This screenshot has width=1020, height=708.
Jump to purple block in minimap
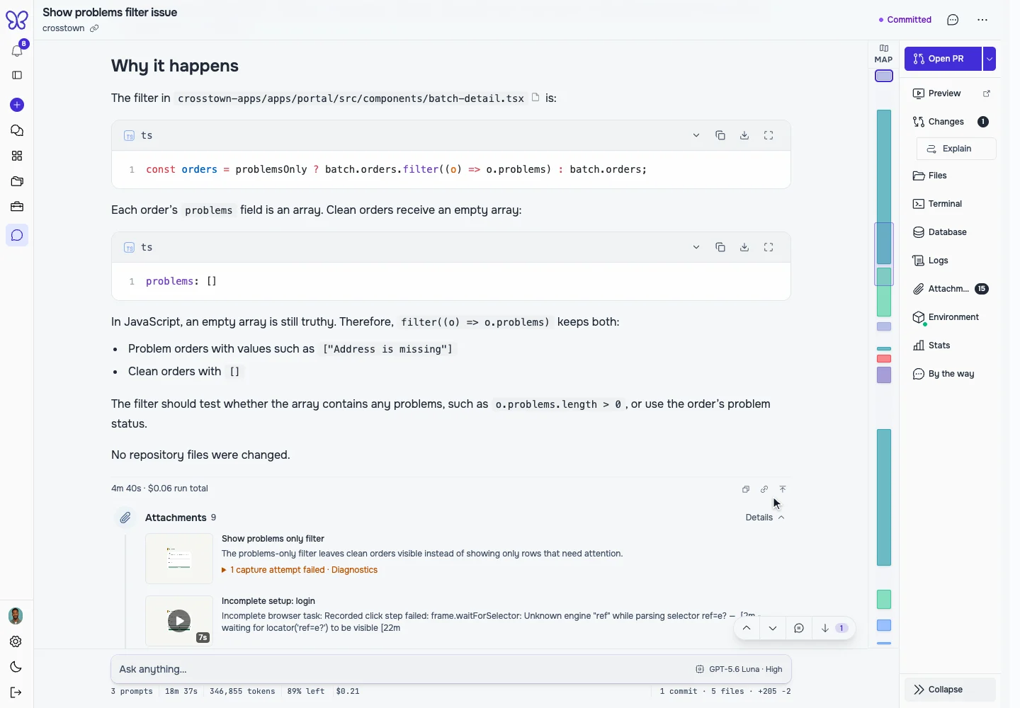click(884, 375)
